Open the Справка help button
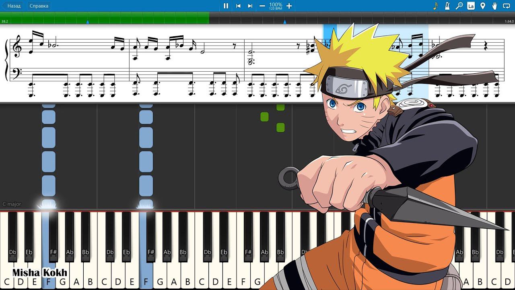This screenshot has height=290, width=515. 39,6
